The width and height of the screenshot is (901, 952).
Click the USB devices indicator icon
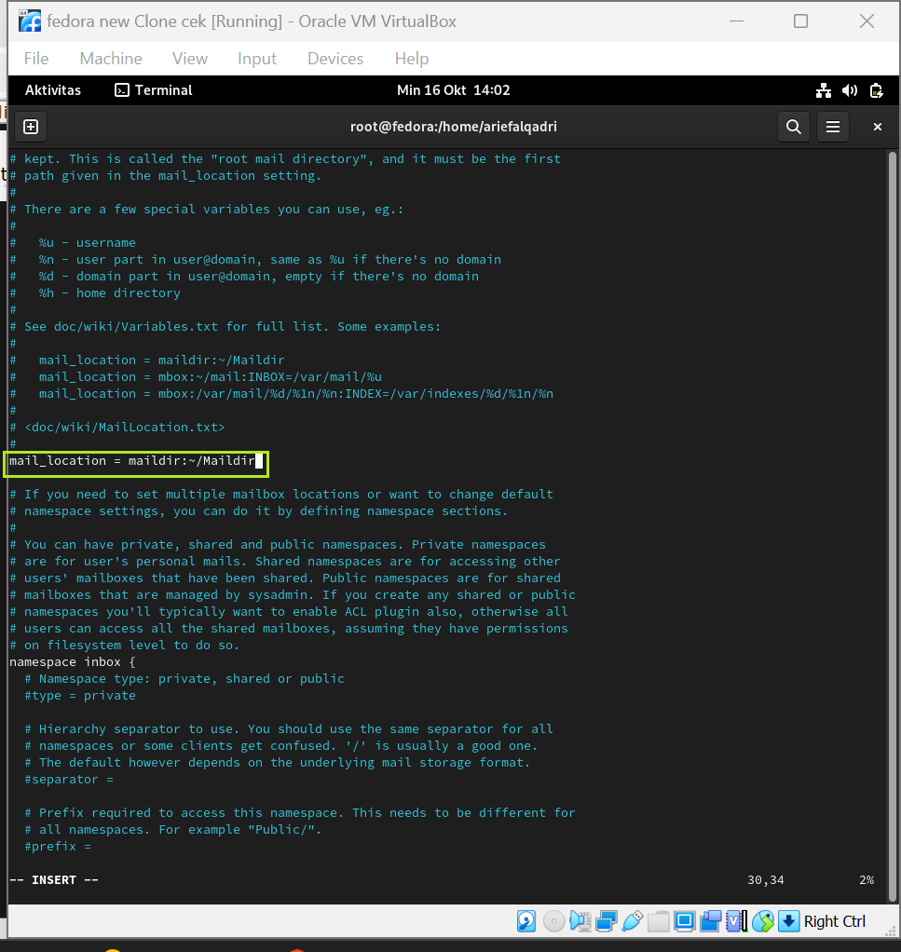click(x=632, y=921)
